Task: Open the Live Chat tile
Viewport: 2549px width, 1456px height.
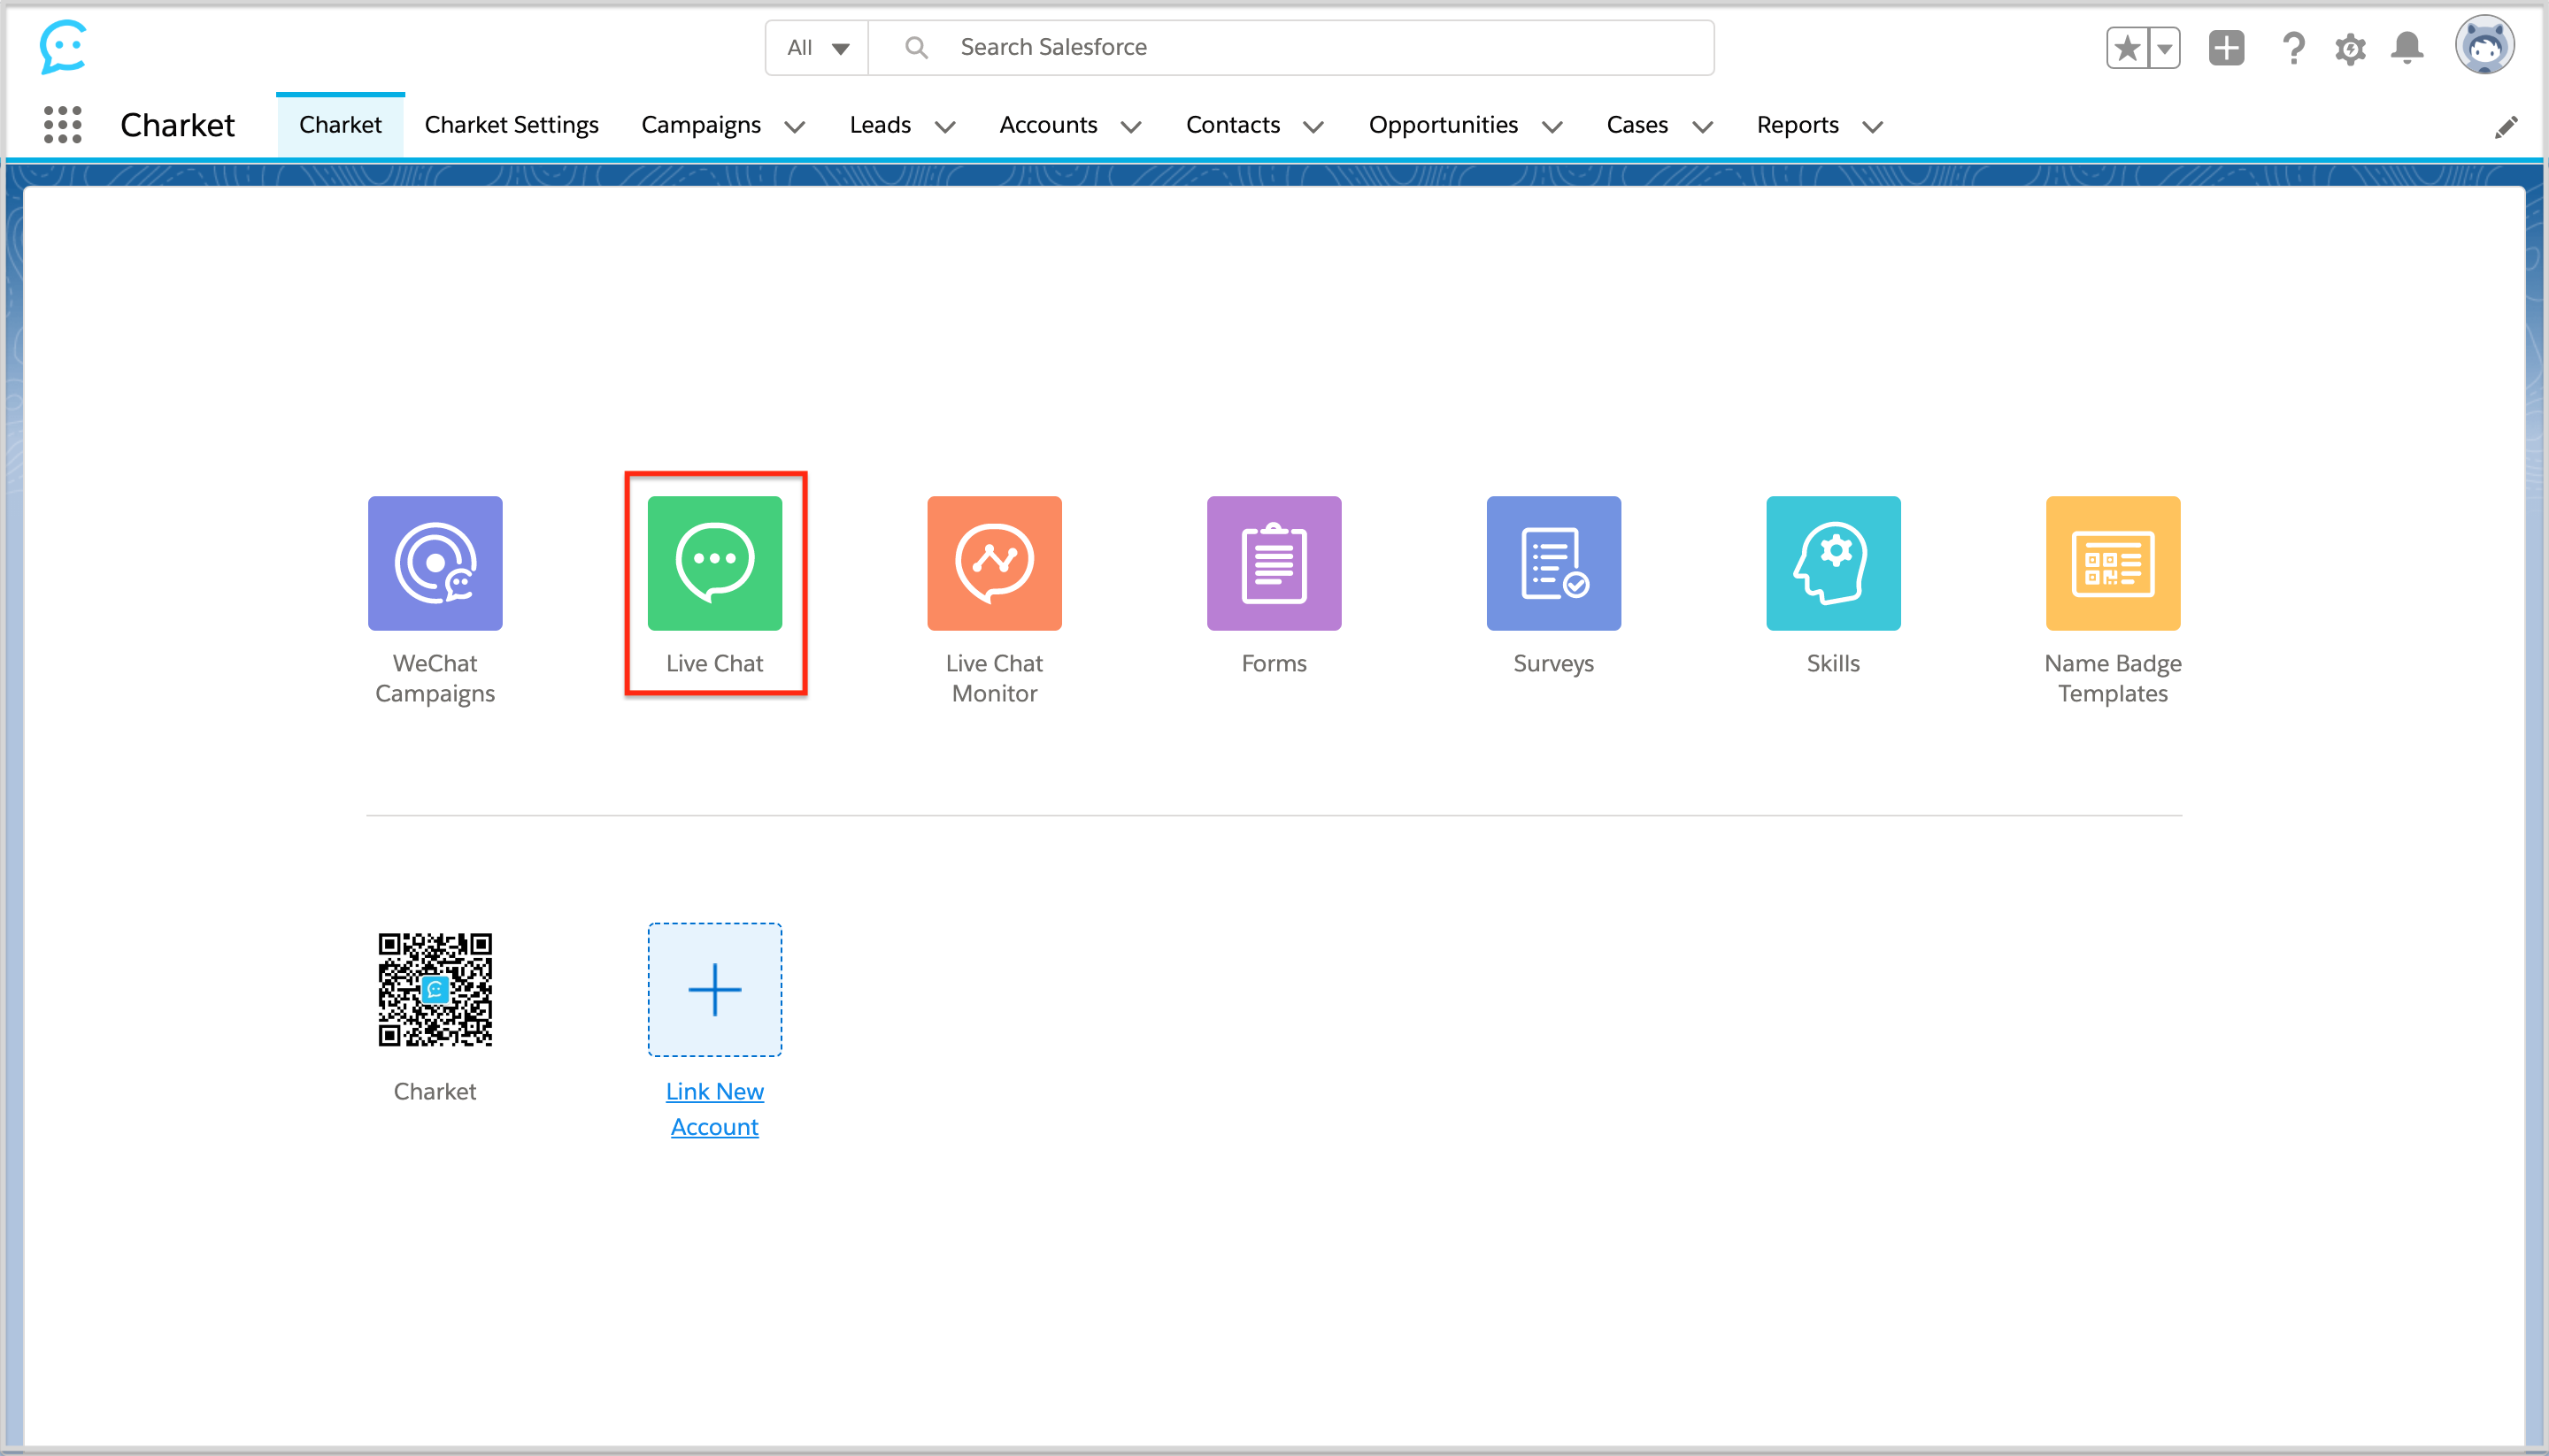Action: click(714, 563)
